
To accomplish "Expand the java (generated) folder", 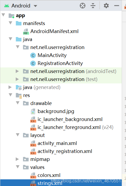I will 10,87.
